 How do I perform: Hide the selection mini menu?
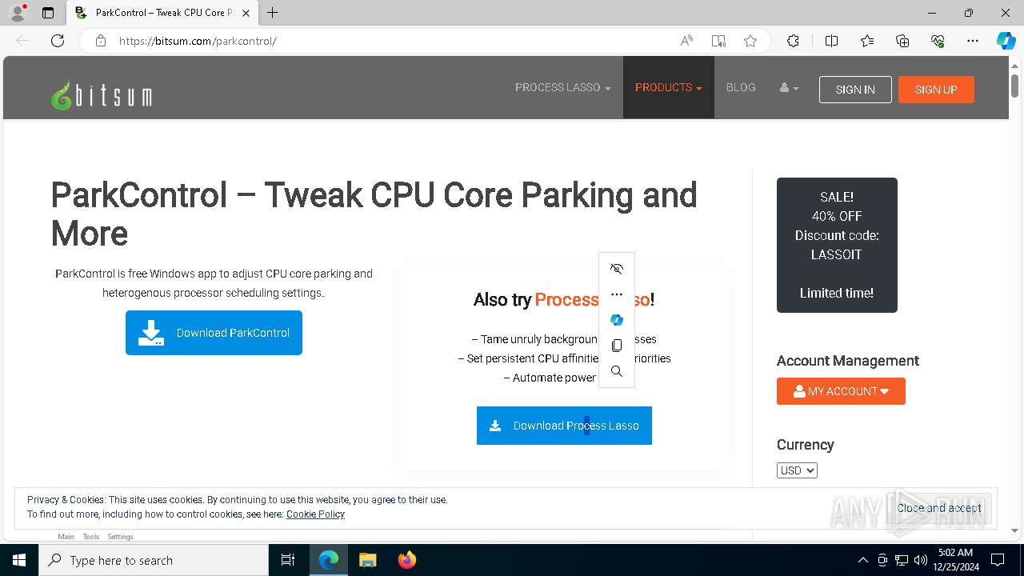coord(617,269)
